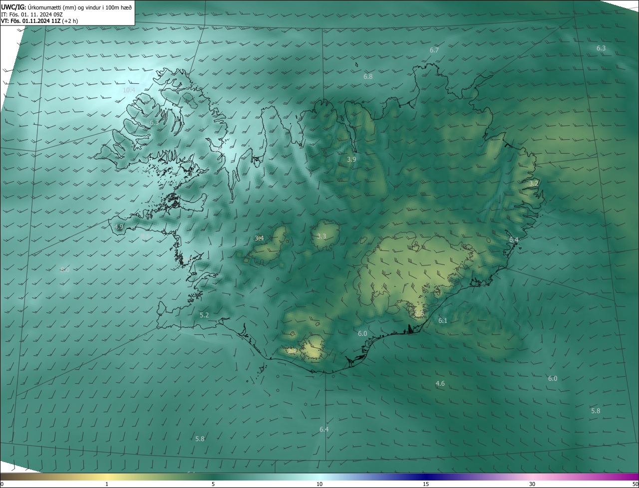Click the legend tick labelled 30
The width and height of the screenshot is (639, 488).
[532, 484]
